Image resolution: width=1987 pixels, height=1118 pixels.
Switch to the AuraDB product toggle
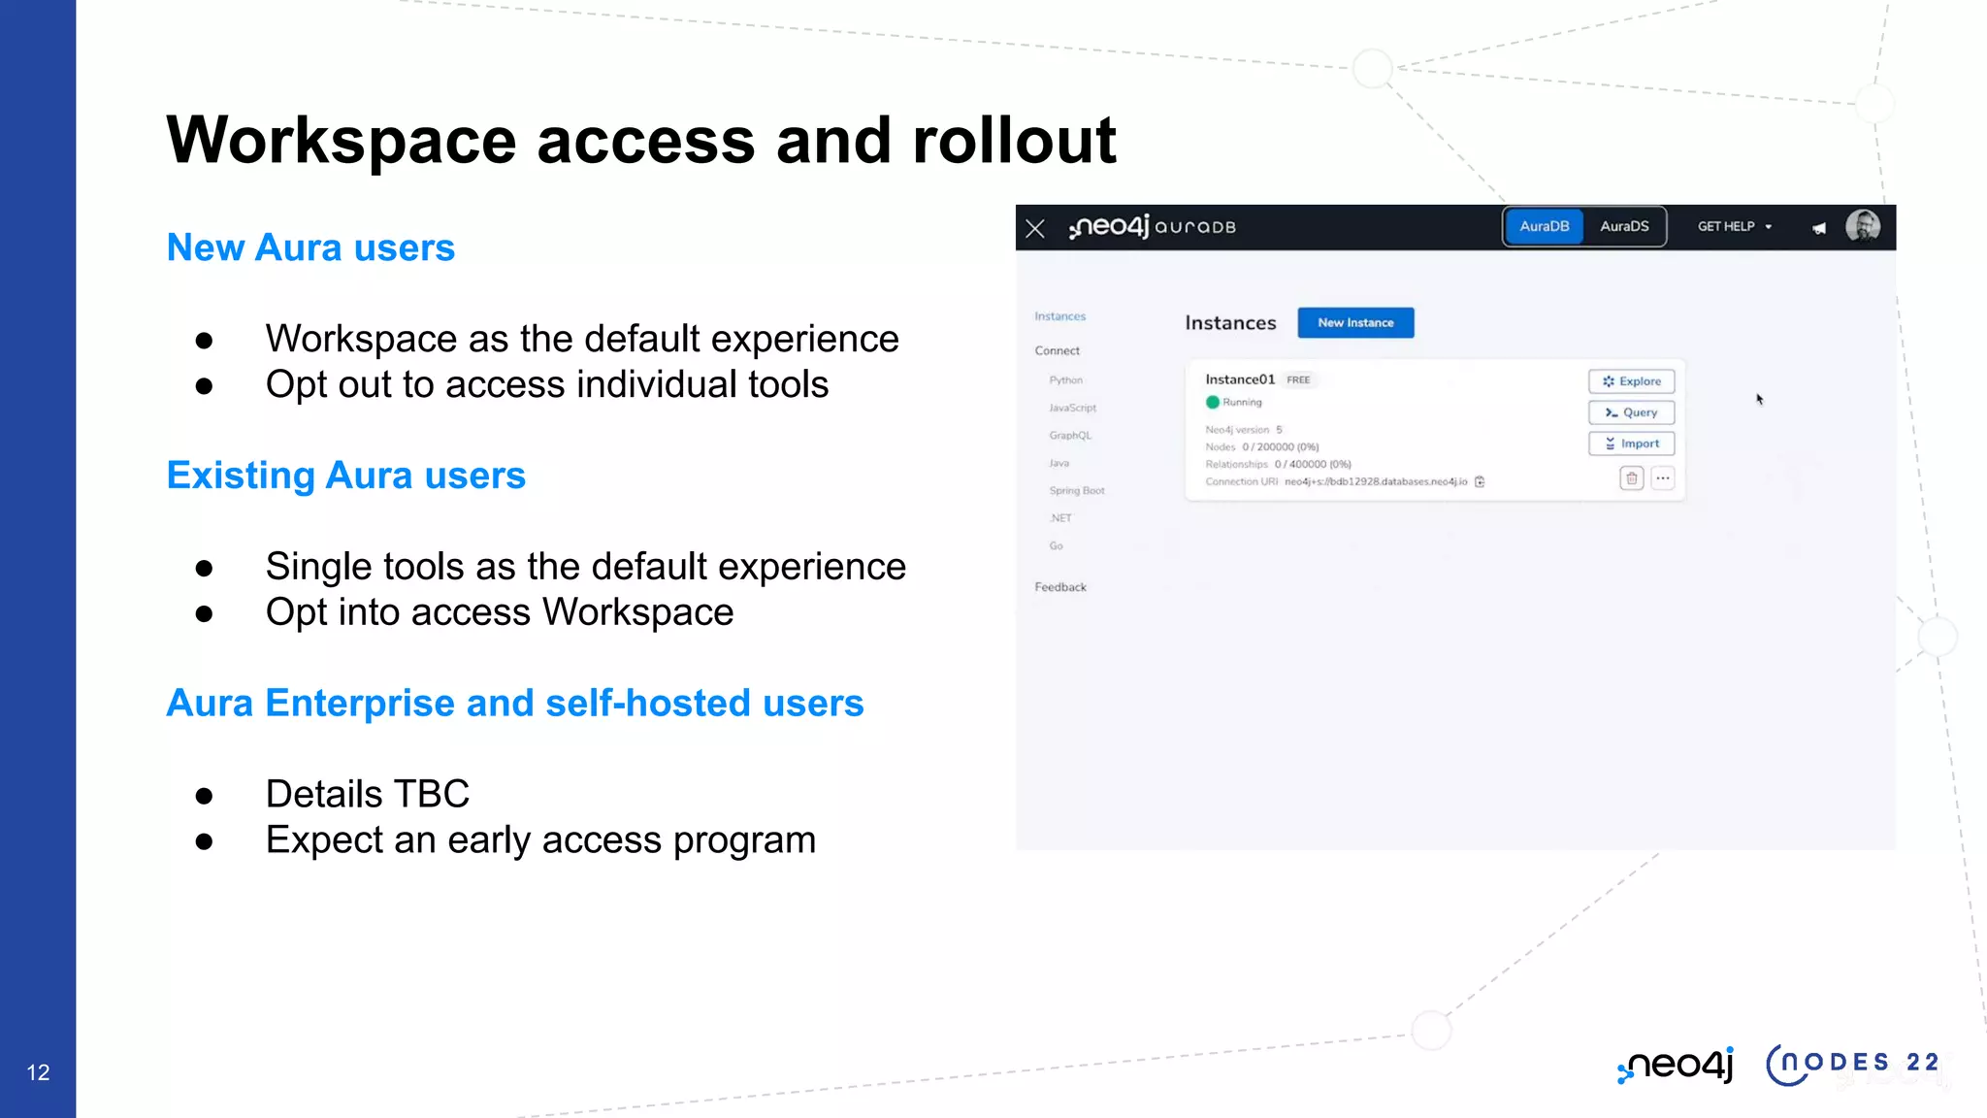(x=1544, y=226)
